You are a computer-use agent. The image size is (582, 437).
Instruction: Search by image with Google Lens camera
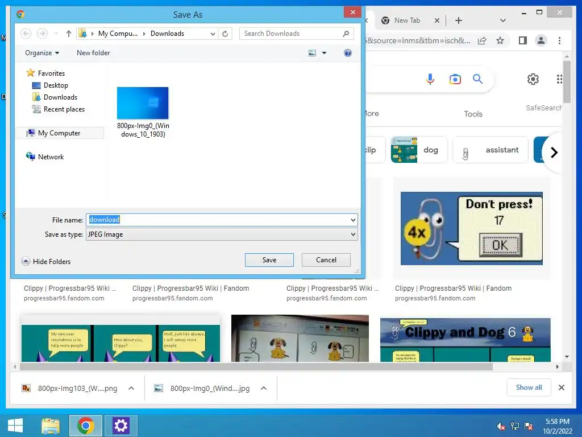(455, 79)
